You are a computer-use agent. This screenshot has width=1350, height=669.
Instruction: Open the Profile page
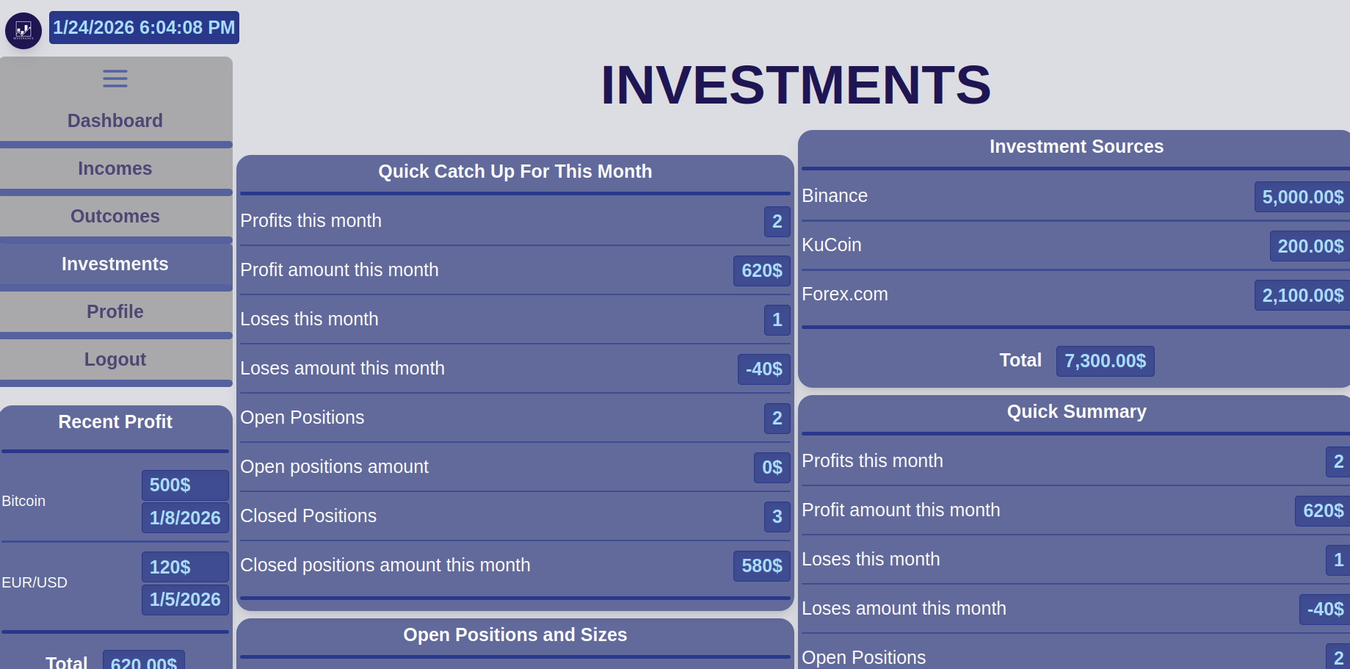115,312
